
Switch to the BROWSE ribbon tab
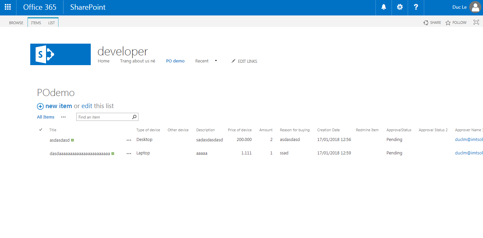click(x=16, y=23)
